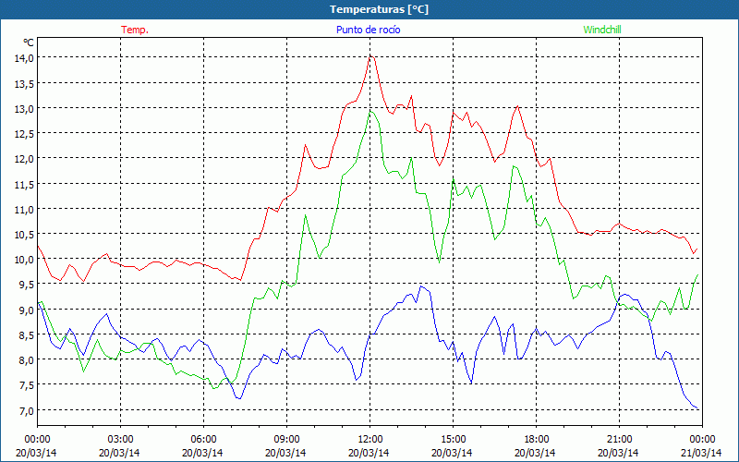
Task: Click the 15:00 time axis label
Action: tap(453, 440)
